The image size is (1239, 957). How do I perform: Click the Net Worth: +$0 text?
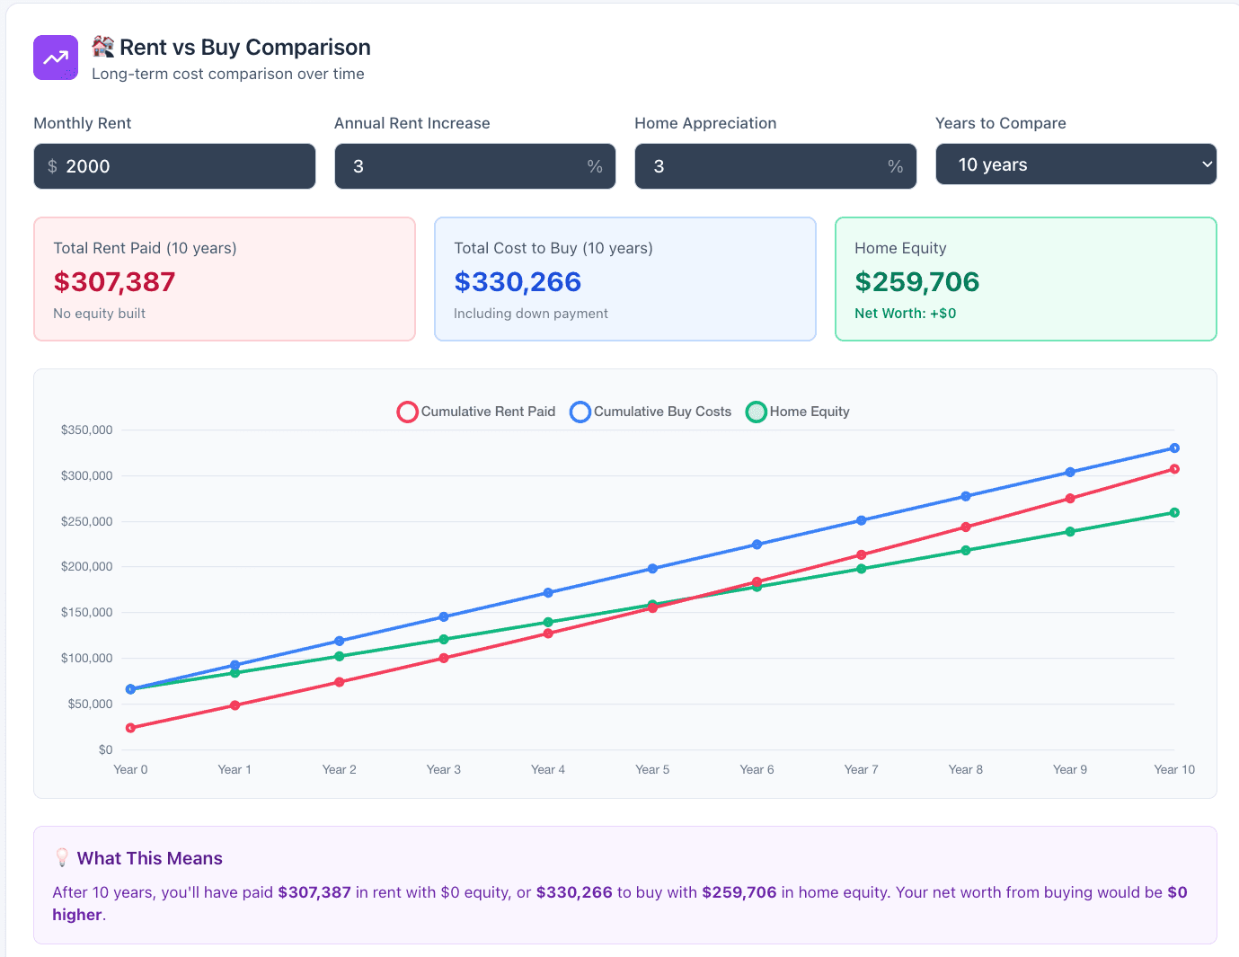(x=906, y=314)
